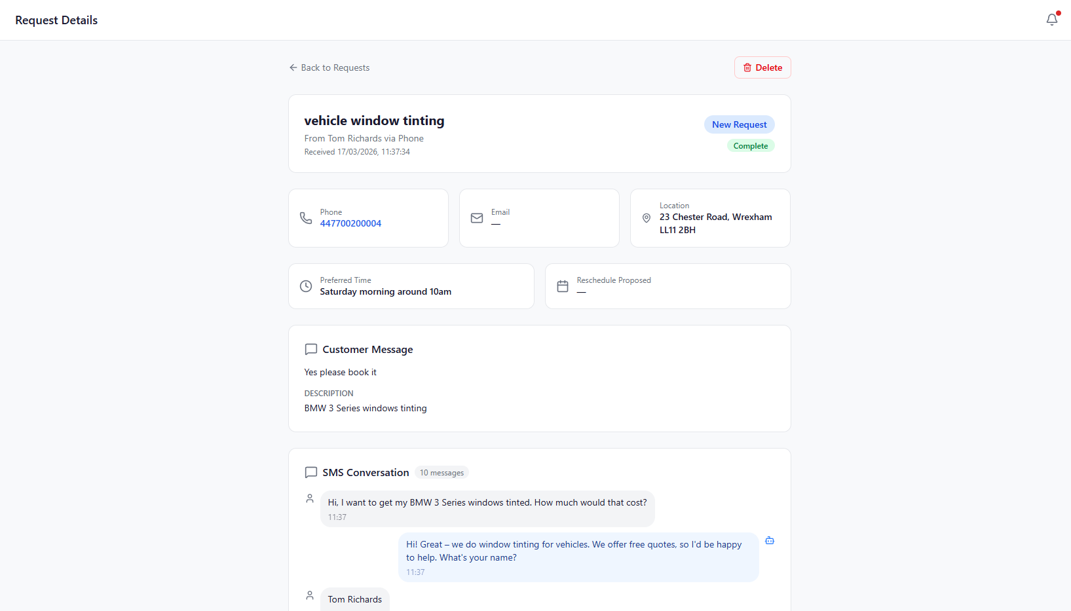Click the '23 Chester Road, Wrexham' address

point(715,223)
